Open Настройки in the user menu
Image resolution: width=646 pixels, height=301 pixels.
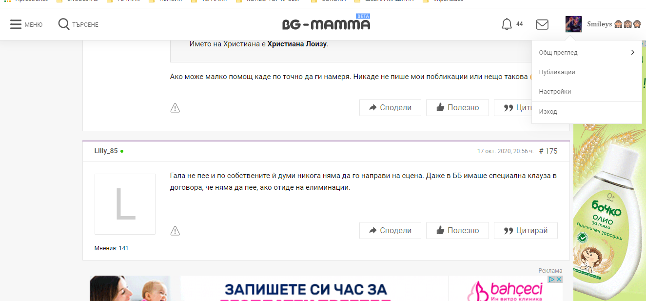pos(555,92)
